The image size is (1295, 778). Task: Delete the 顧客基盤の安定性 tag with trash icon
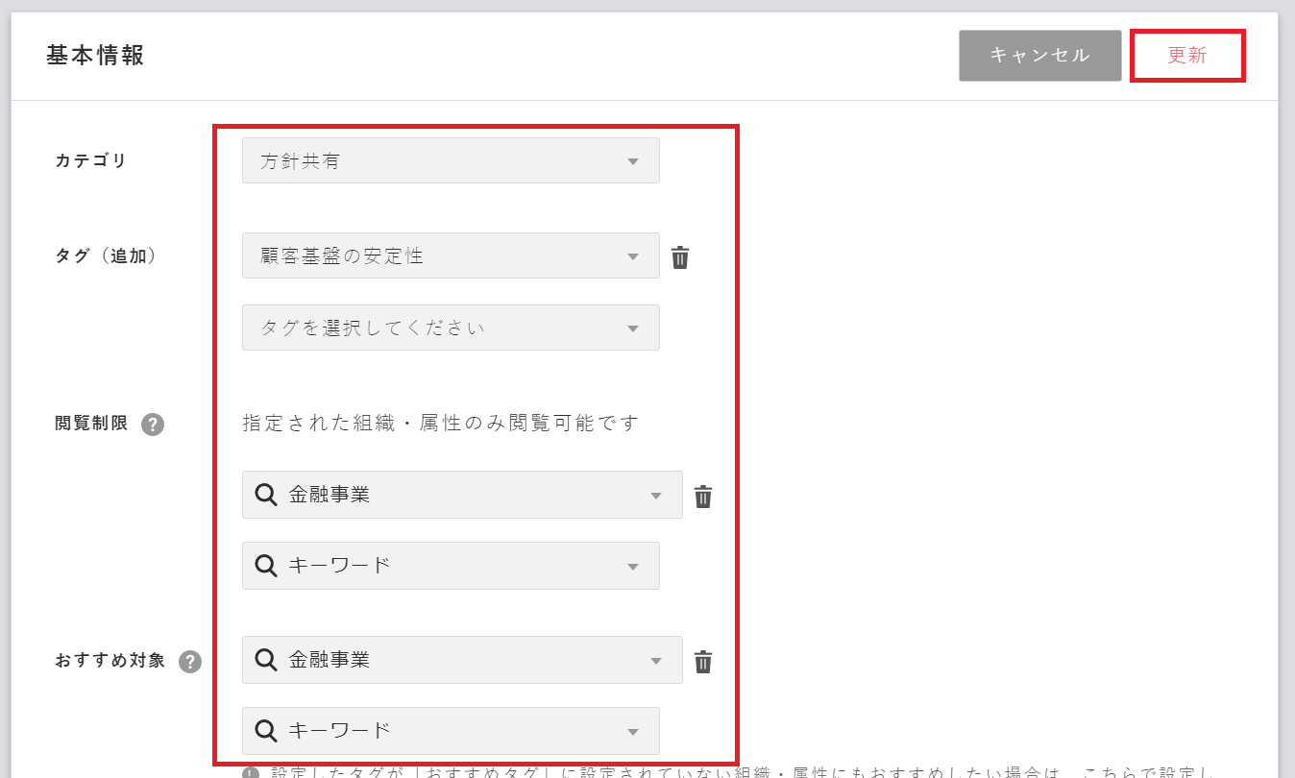(x=680, y=257)
